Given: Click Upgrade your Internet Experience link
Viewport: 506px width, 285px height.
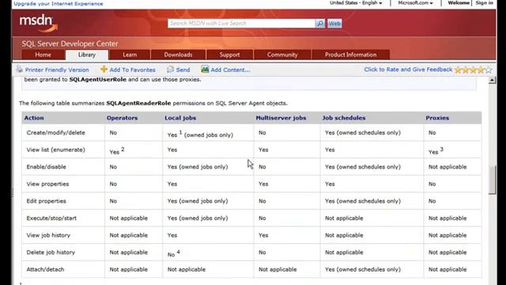Looking at the screenshot, I should click(59, 3).
